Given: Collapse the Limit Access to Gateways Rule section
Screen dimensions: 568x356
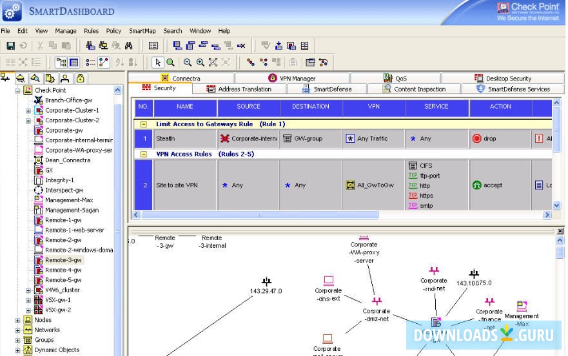Looking at the screenshot, I should point(144,124).
